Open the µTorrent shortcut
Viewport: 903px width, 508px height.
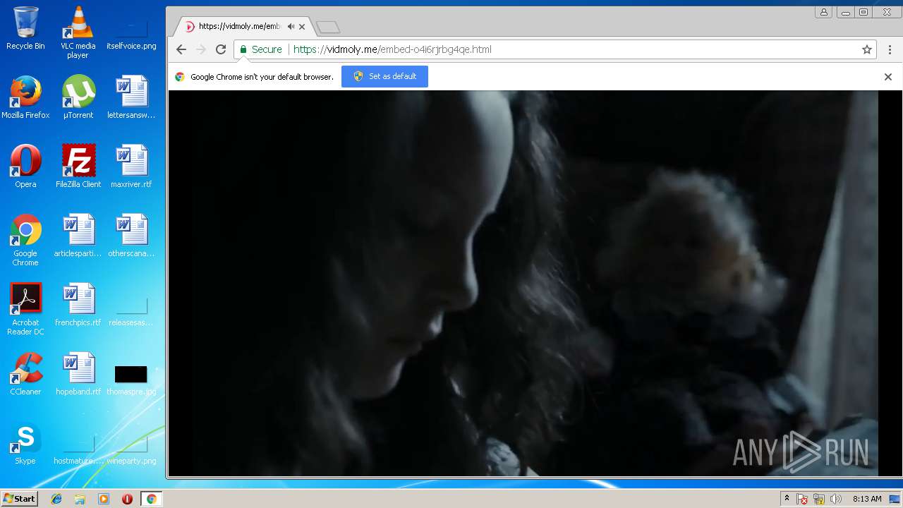coord(78,97)
